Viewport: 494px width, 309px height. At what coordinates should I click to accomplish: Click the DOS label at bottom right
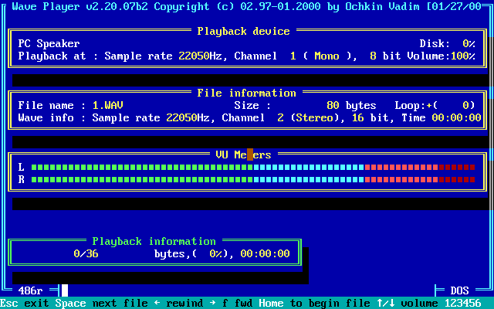click(x=459, y=290)
